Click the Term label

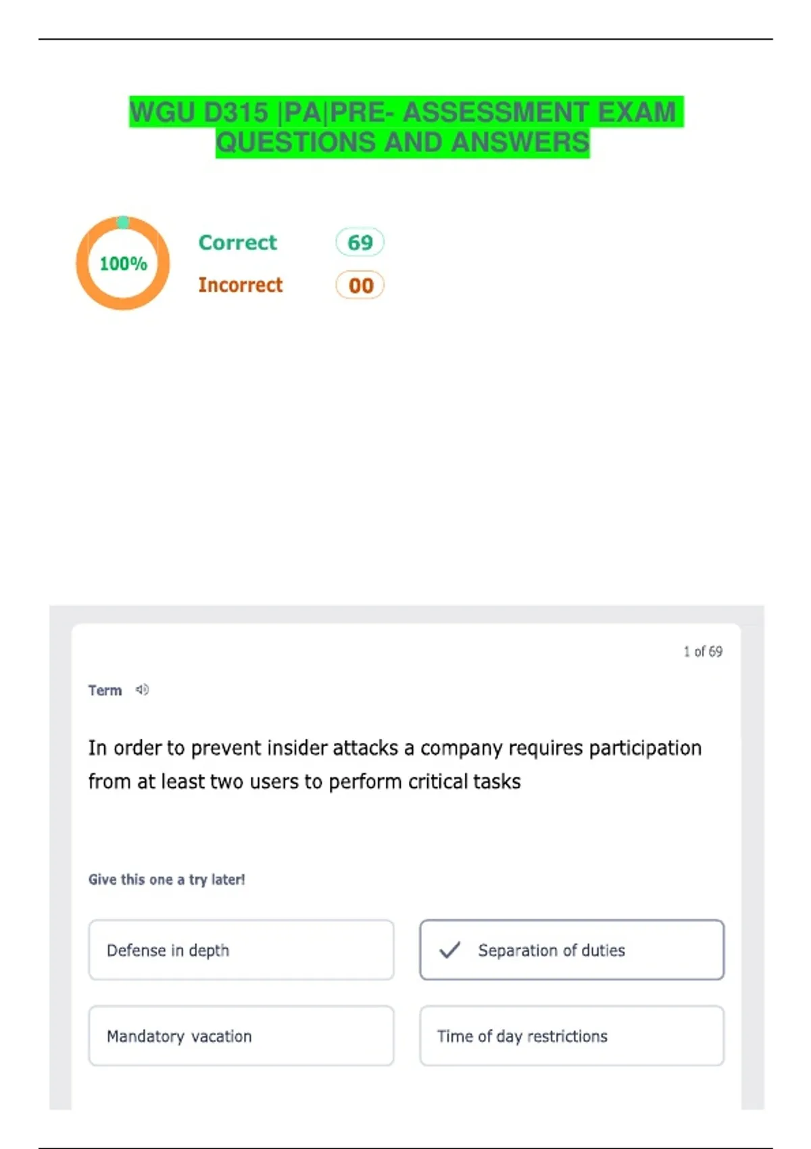point(105,690)
